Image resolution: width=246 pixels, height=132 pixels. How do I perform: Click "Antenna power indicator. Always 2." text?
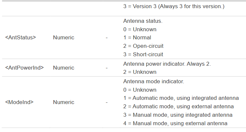[167, 64]
